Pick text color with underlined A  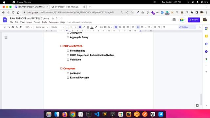click(x=92, y=27)
